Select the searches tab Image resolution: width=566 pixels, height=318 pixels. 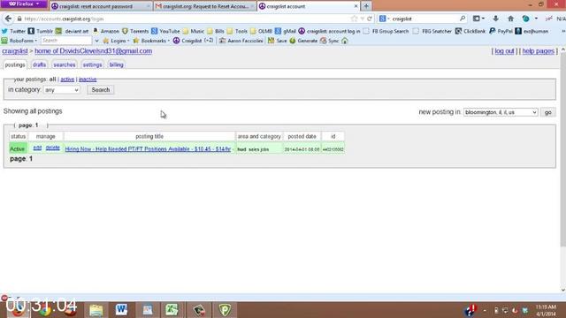point(65,64)
